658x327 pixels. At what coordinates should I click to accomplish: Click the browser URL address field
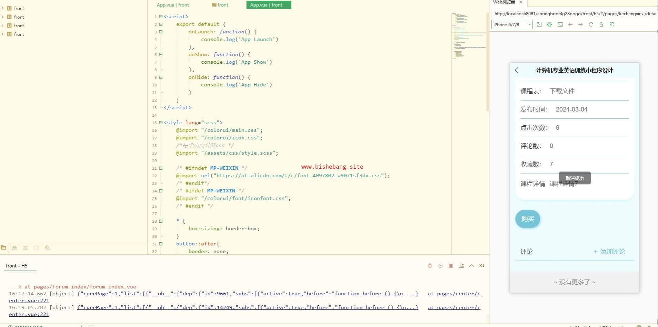click(x=575, y=14)
